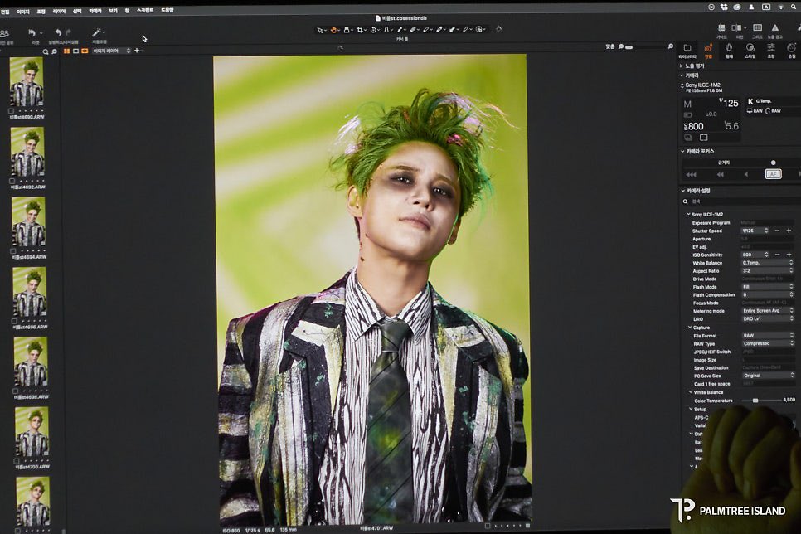Open the White Balance C.Temp. dropdown
The width and height of the screenshot is (801, 534).
coord(767,263)
